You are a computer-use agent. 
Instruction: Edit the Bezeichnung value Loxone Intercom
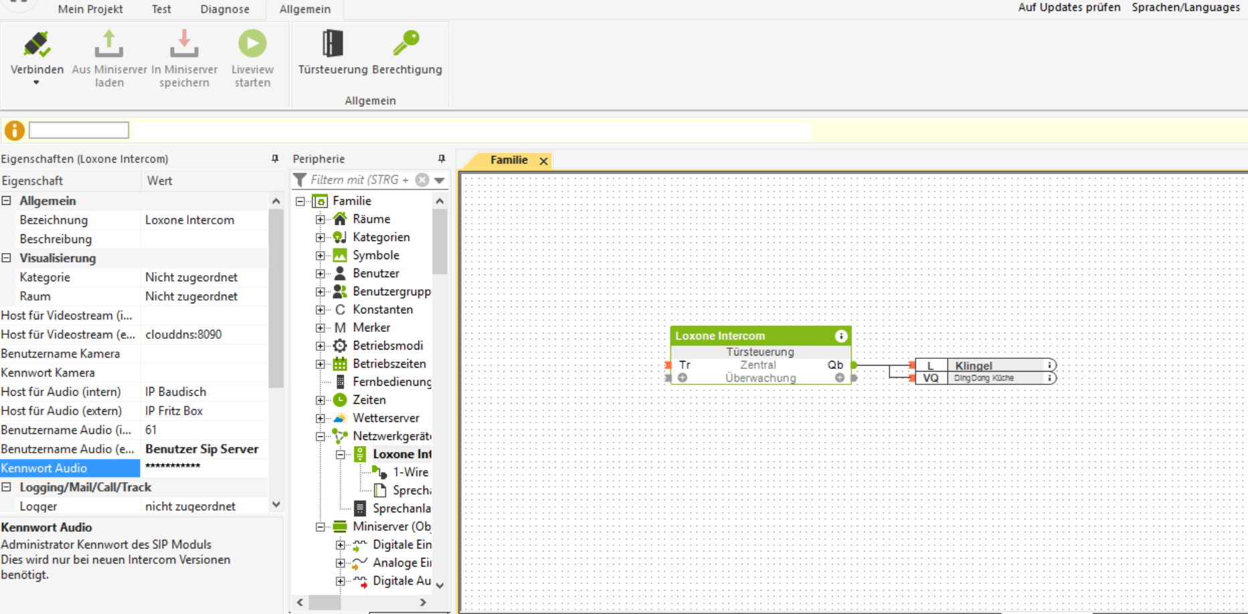204,220
